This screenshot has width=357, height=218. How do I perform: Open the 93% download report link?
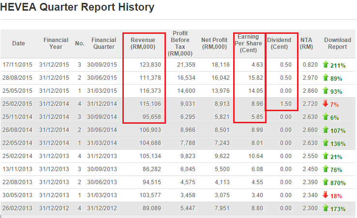point(336,92)
